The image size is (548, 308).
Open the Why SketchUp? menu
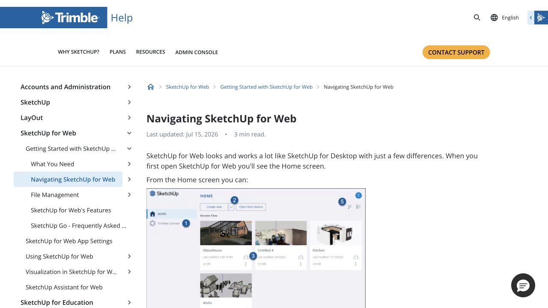[79, 52]
